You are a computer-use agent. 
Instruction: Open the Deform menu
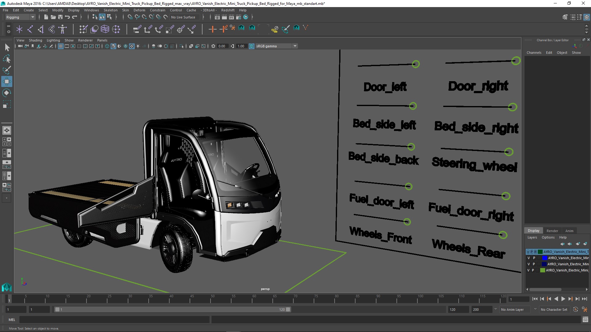(139, 10)
